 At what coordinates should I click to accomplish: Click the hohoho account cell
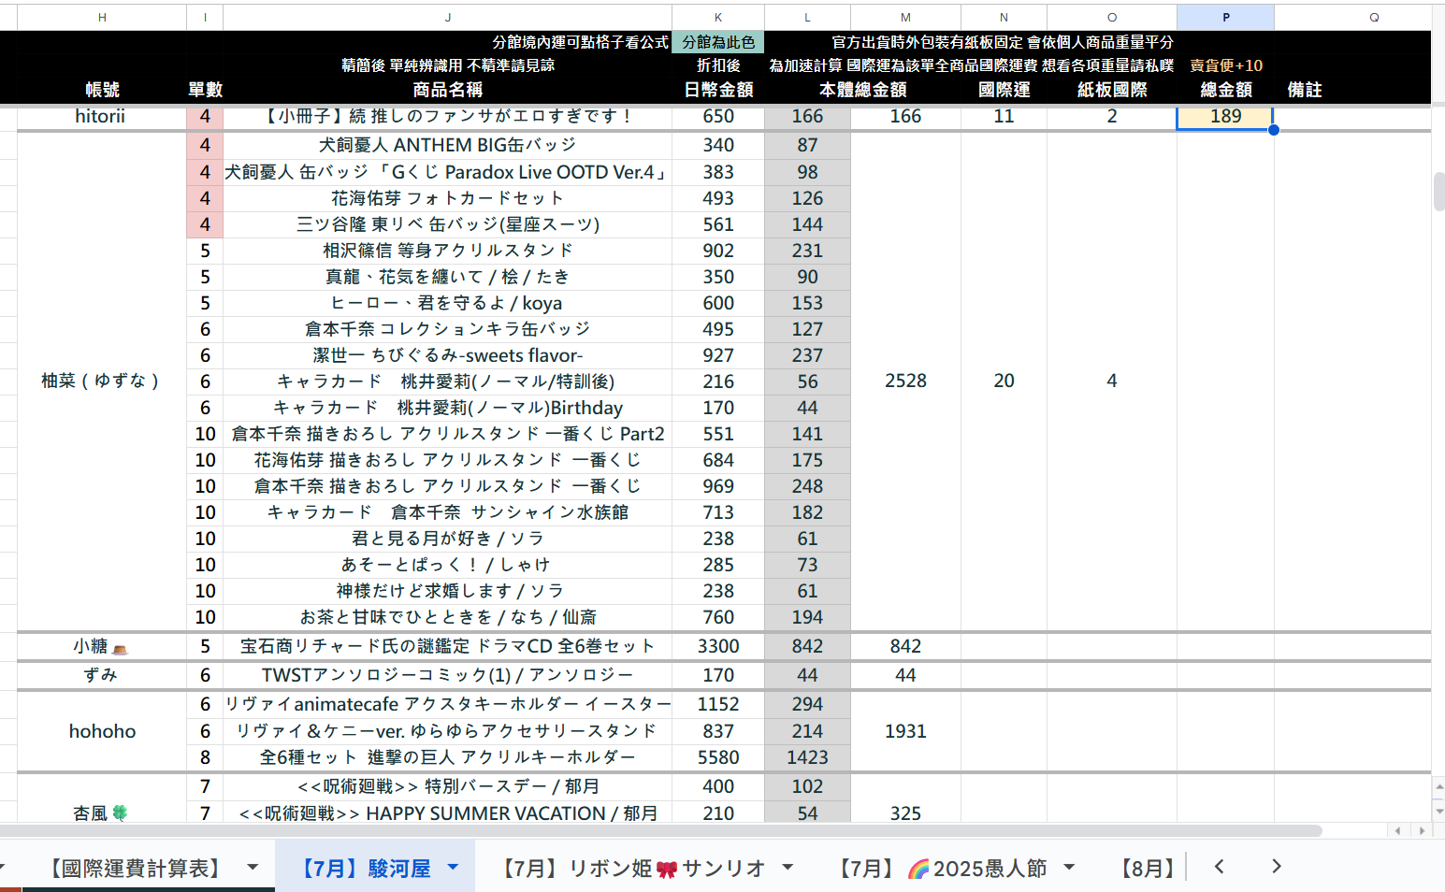coord(102,731)
